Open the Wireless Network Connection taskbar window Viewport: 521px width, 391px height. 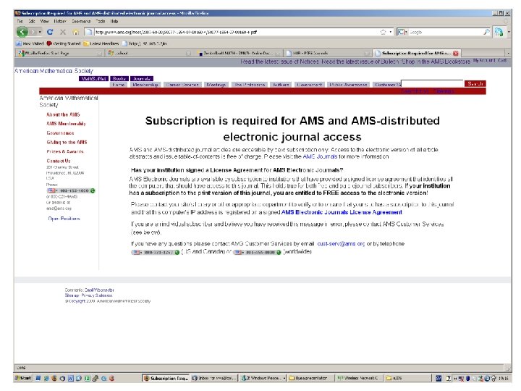358,378
